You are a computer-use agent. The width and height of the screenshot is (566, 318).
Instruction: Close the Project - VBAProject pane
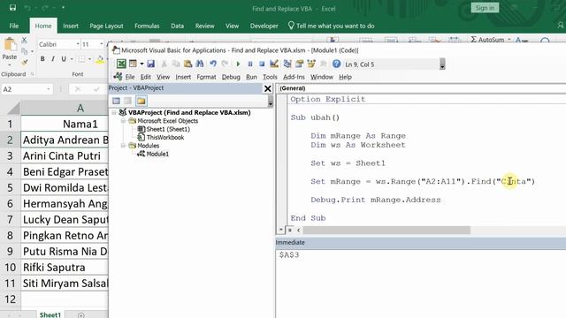click(x=267, y=88)
